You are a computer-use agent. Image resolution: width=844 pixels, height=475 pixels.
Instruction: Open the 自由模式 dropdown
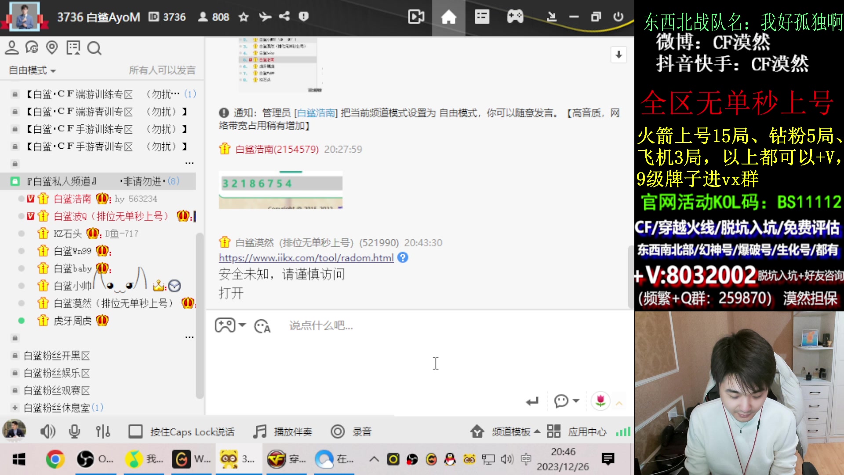coord(32,70)
